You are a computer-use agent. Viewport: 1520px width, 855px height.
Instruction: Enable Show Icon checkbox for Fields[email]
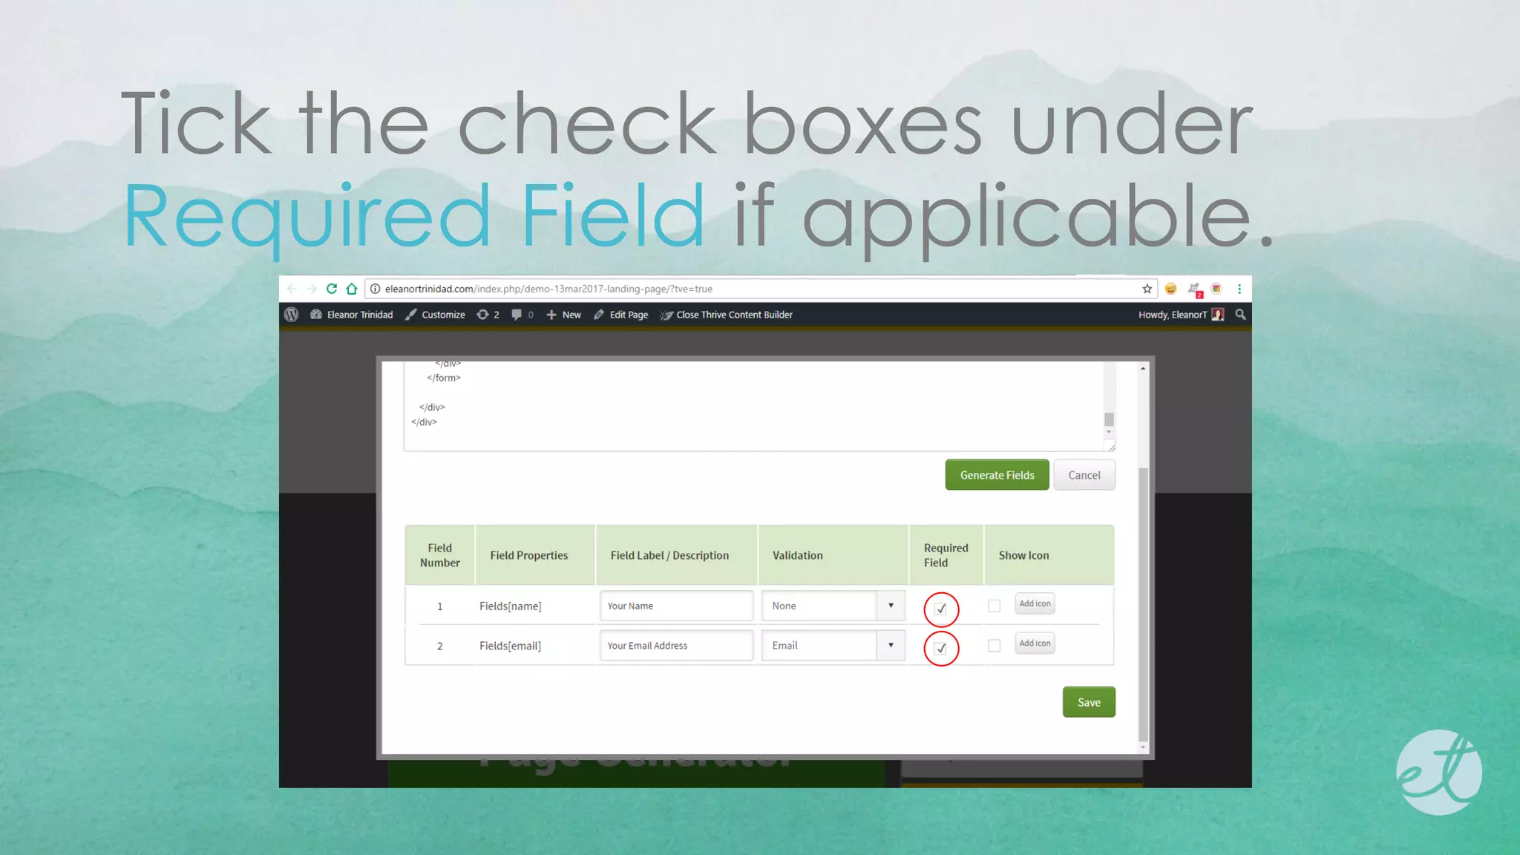click(x=994, y=646)
